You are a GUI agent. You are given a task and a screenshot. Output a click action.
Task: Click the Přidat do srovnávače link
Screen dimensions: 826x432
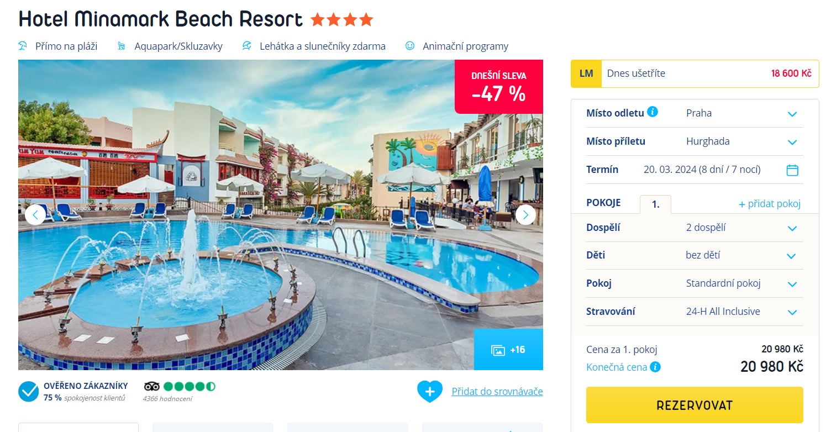click(497, 391)
